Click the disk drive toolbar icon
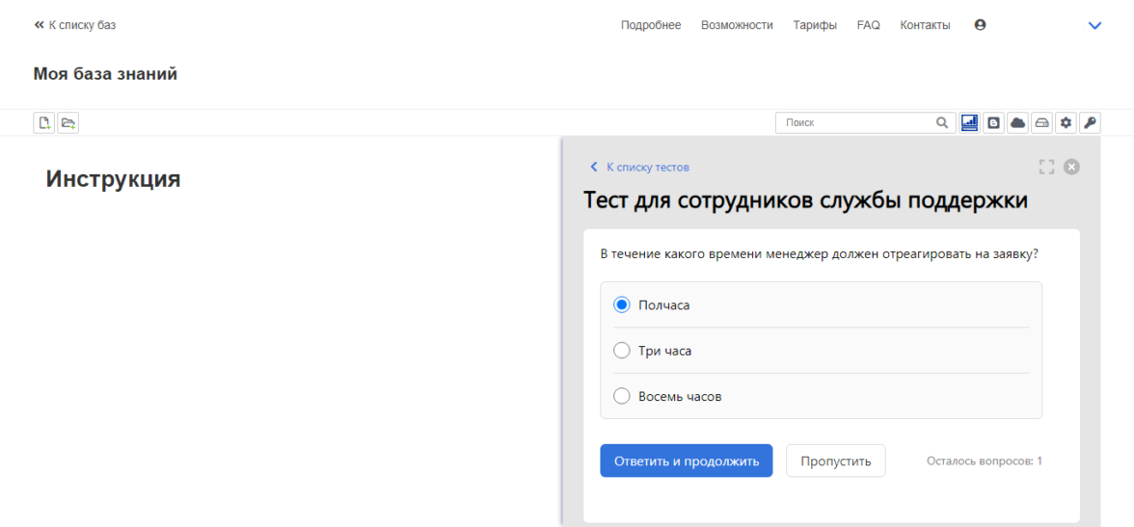This screenshot has height=527, width=1134. tap(1041, 122)
